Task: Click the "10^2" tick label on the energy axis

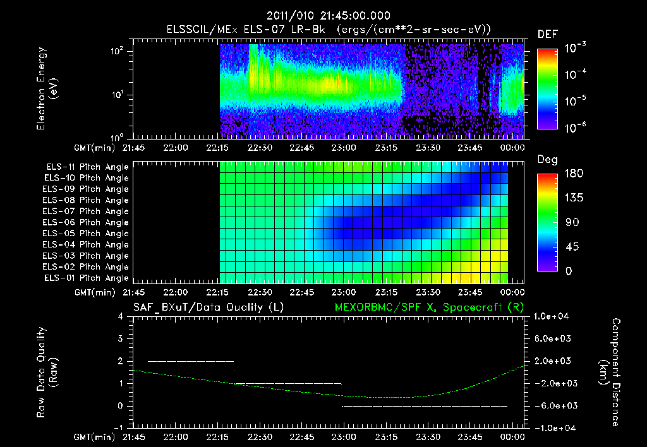Action: point(117,51)
